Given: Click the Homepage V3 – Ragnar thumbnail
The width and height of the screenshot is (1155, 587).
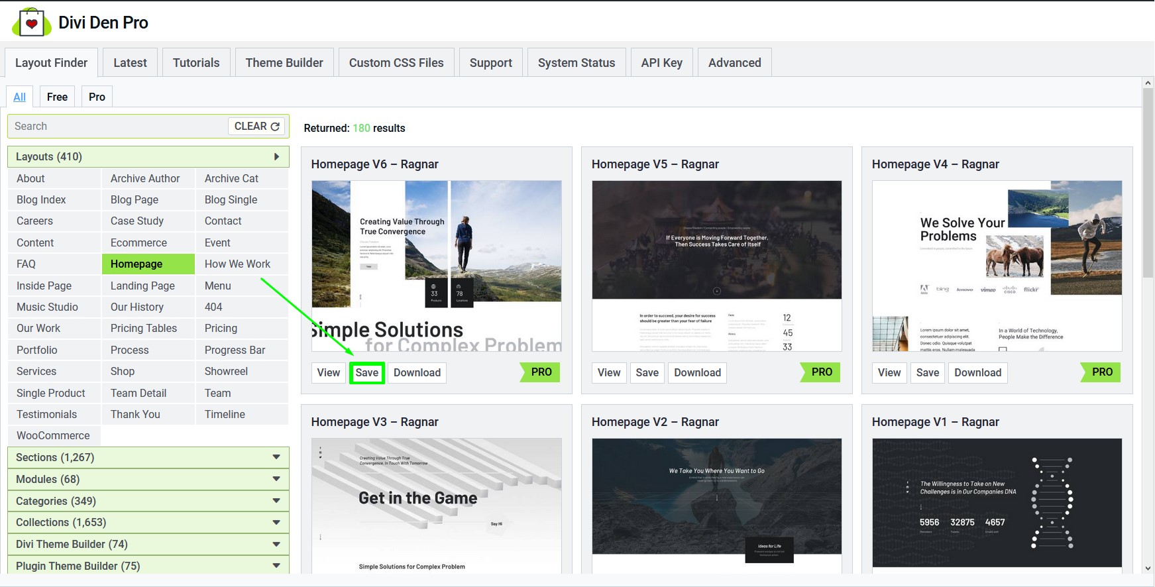Looking at the screenshot, I should tap(436, 505).
